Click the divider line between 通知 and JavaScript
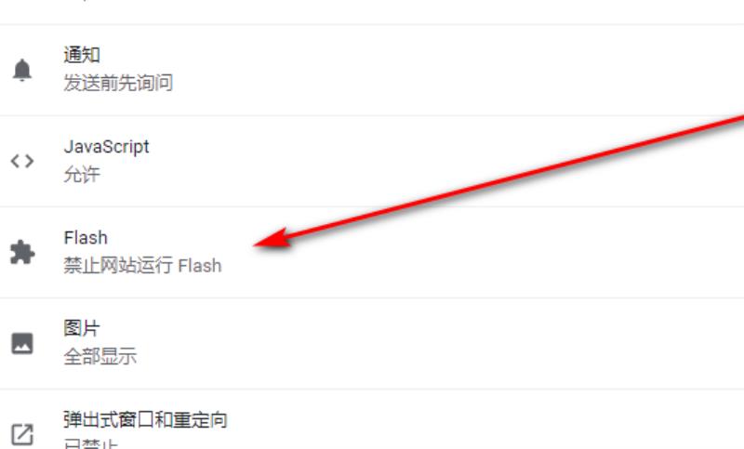 coord(372,115)
